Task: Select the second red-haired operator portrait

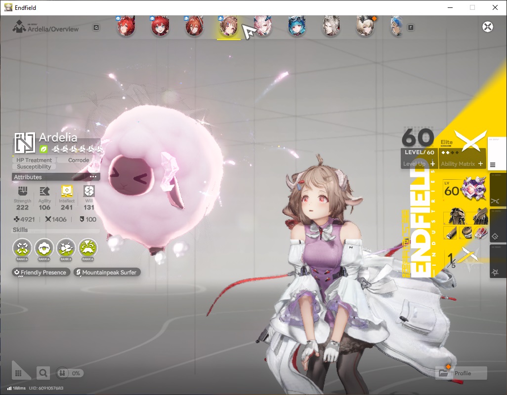Action: pos(160,27)
